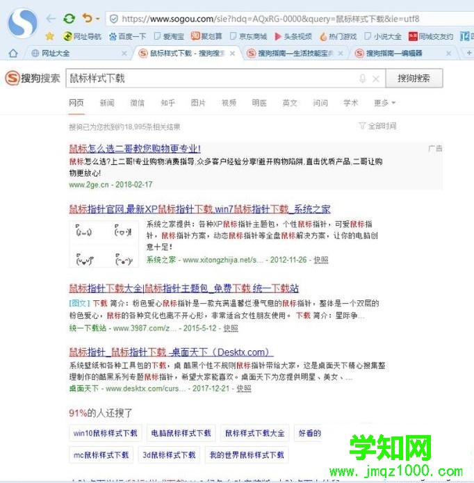The image size is (474, 483).
Task: Close the 网址大全 tab
Action: click(124, 54)
